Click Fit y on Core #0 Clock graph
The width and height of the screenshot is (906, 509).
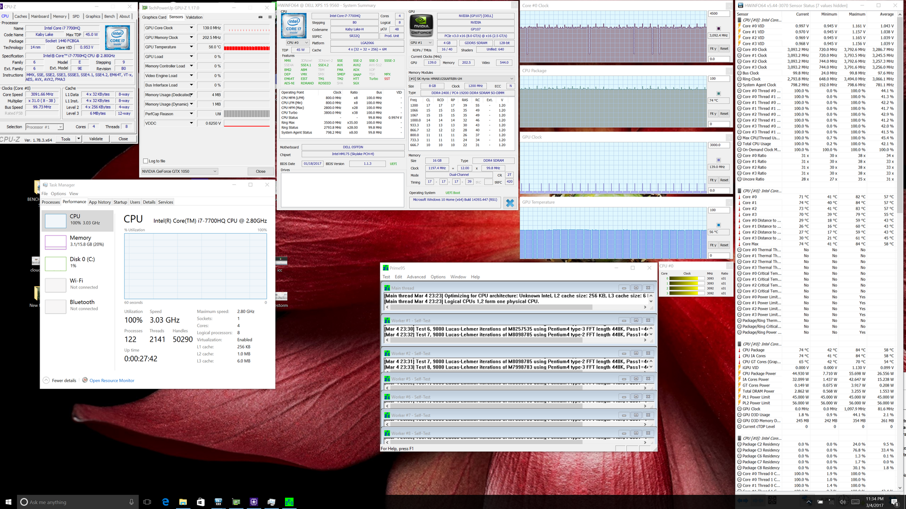pos(713,49)
